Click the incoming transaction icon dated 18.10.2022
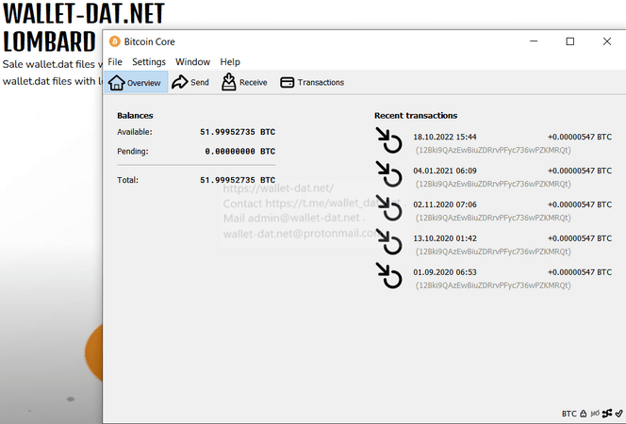Screen dimensions: 626x424 click(388, 140)
